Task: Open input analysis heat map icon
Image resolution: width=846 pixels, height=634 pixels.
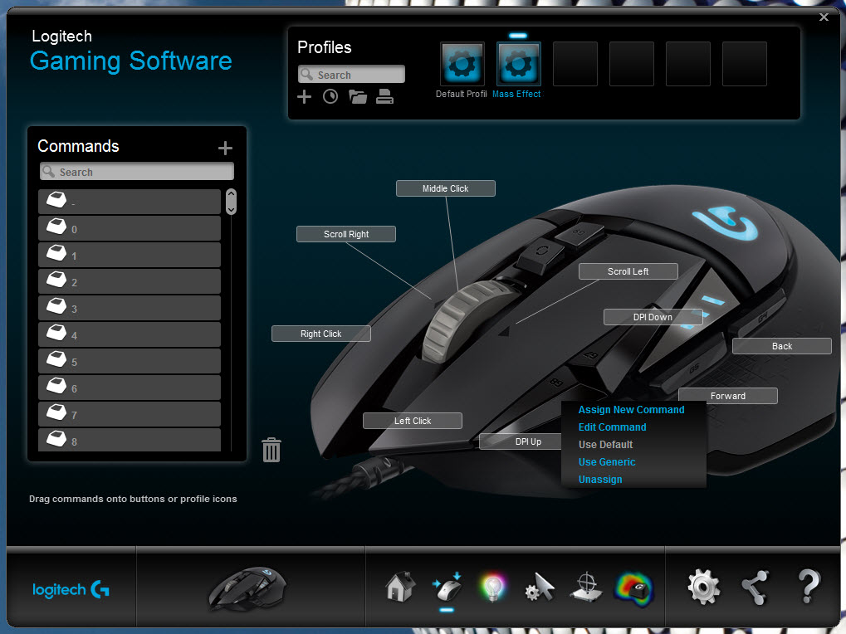Action: point(633,588)
